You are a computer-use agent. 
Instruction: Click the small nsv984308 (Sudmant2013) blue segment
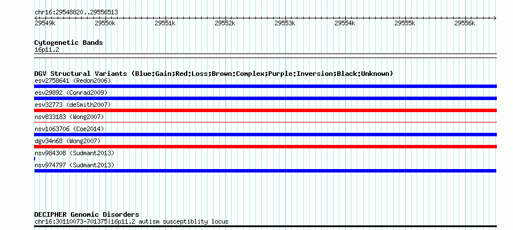point(35,159)
